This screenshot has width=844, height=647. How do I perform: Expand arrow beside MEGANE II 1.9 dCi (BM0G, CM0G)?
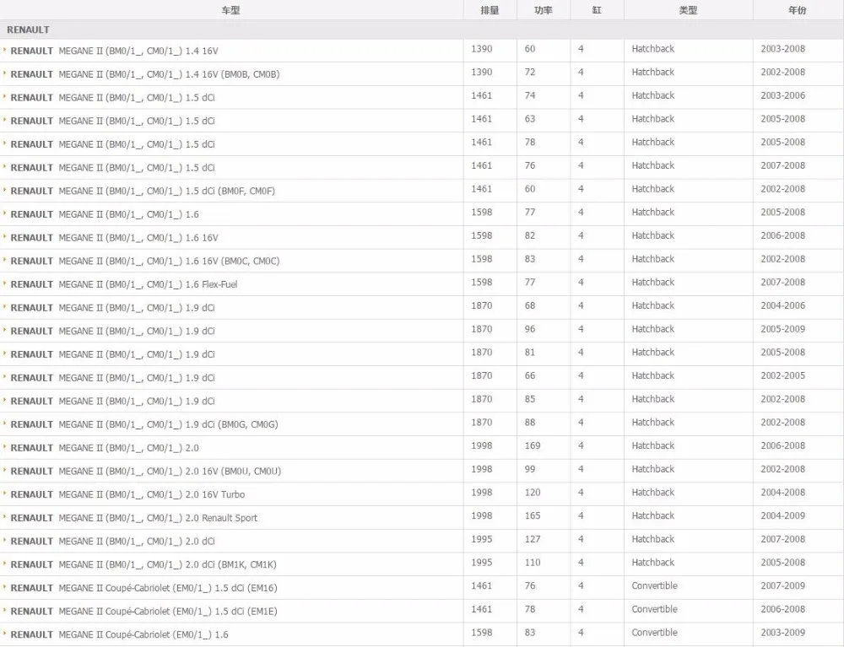tap(5, 423)
